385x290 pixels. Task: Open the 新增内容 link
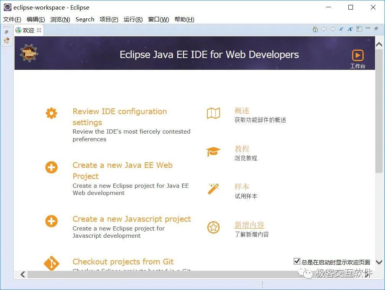point(249,225)
